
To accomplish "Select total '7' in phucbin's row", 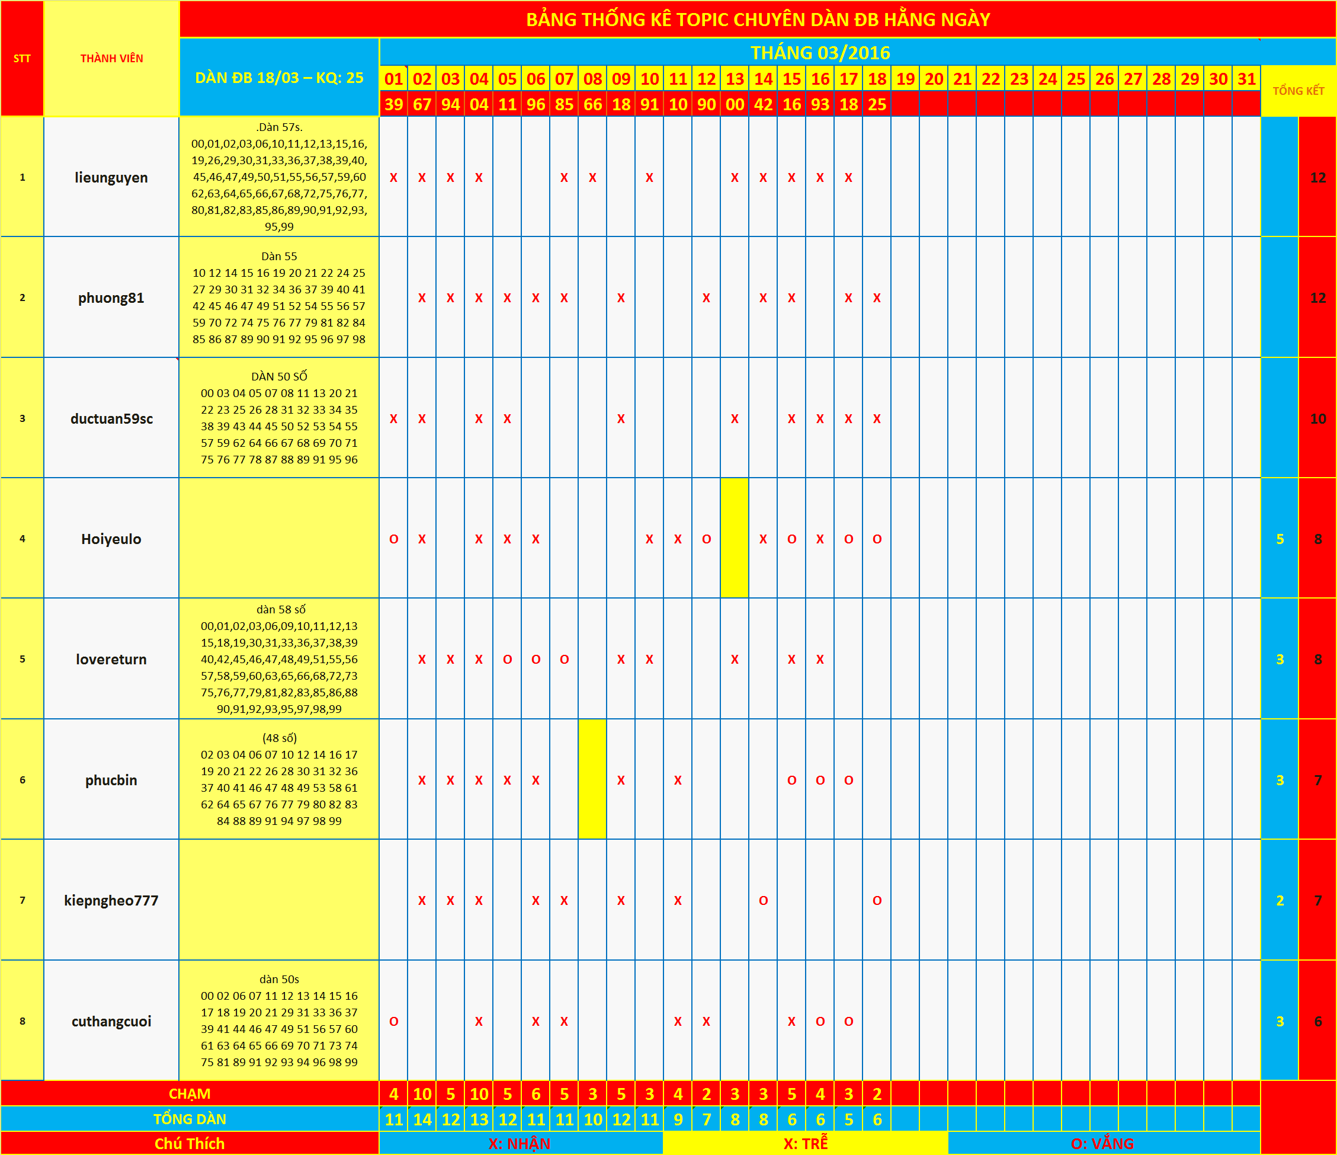I will (1317, 780).
